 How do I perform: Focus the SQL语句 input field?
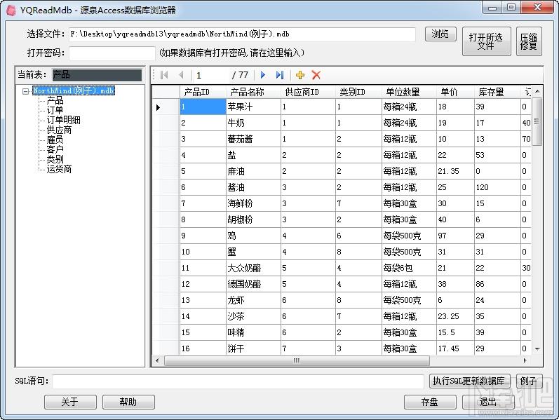click(x=238, y=381)
